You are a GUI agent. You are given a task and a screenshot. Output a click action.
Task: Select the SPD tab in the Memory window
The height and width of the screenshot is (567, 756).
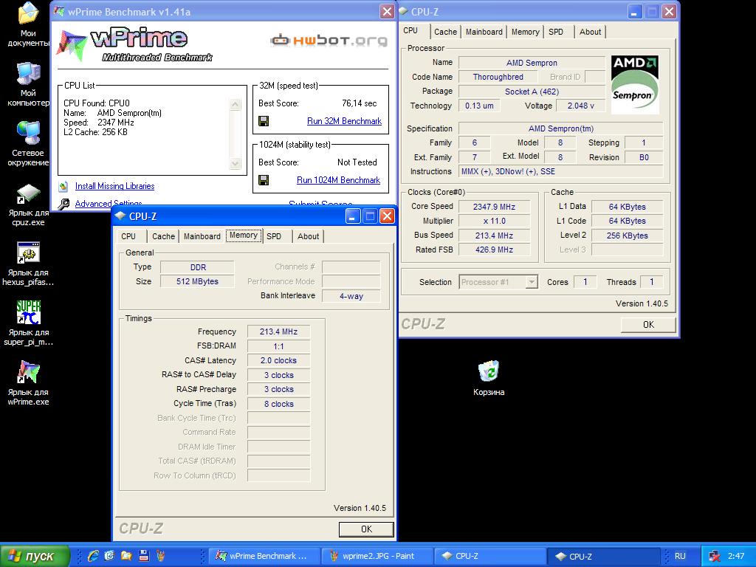click(274, 236)
